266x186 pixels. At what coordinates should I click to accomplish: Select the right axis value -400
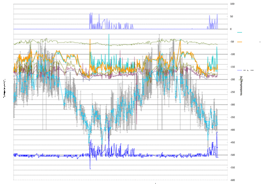(232, 130)
